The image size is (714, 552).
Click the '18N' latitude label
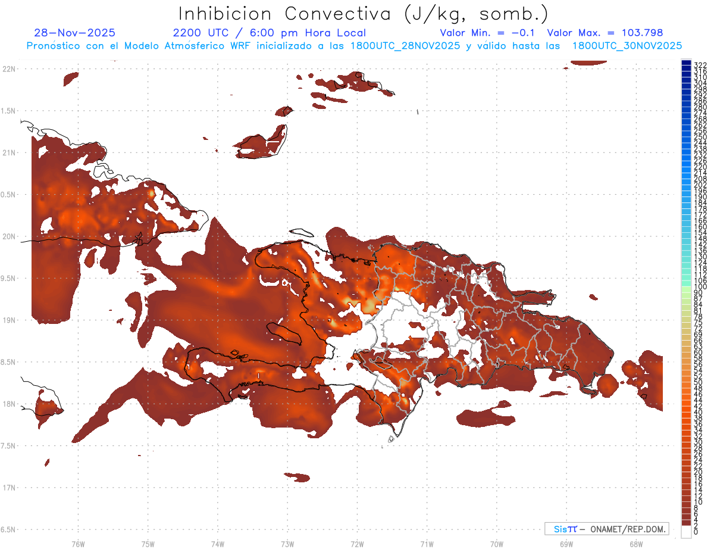coord(9,404)
